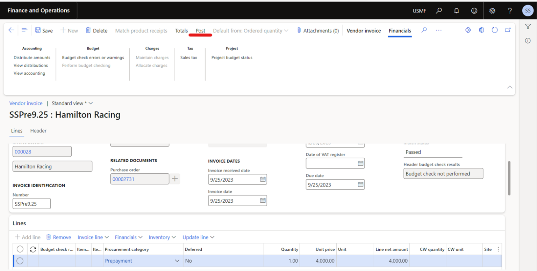Refresh the page with the circular arrow icon

pyautogui.click(x=495, y=30)
